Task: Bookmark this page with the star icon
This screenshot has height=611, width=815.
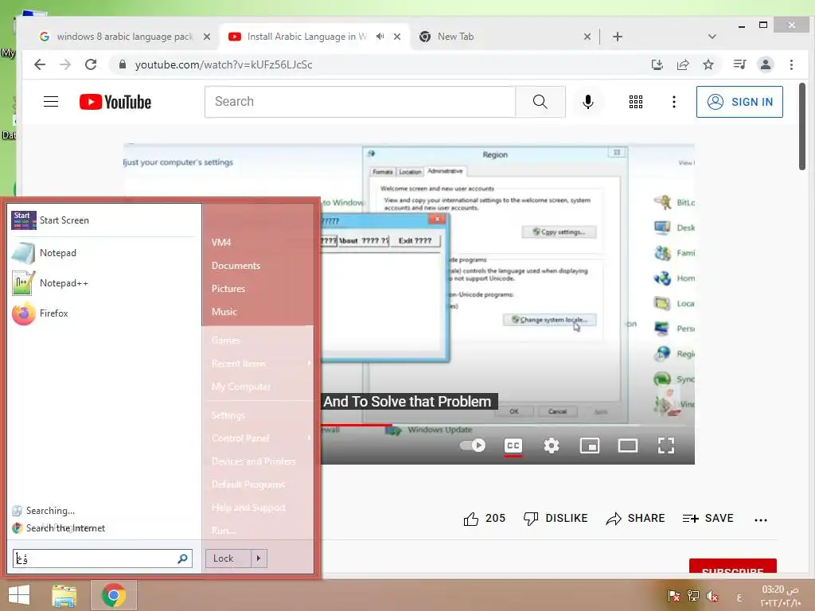Action: 708,64
